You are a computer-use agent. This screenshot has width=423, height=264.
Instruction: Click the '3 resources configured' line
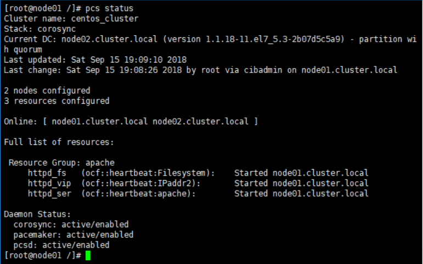point(57,101)
